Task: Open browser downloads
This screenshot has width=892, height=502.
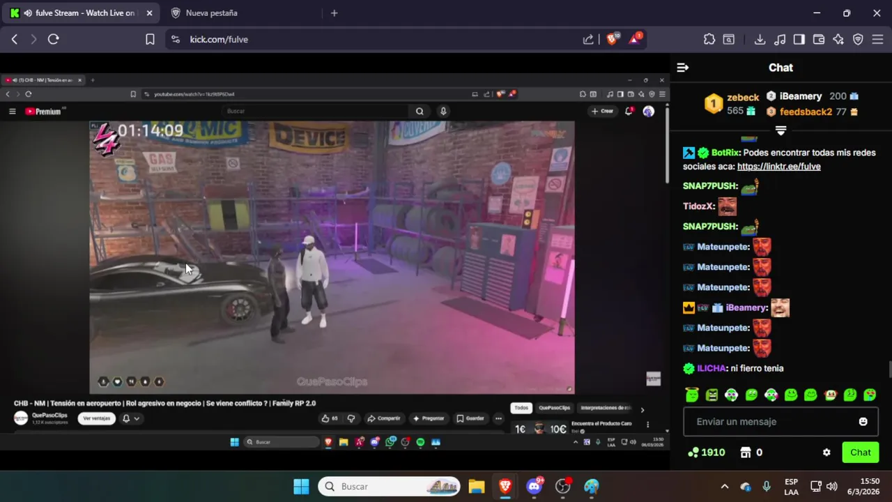Action: pos(760,40)
